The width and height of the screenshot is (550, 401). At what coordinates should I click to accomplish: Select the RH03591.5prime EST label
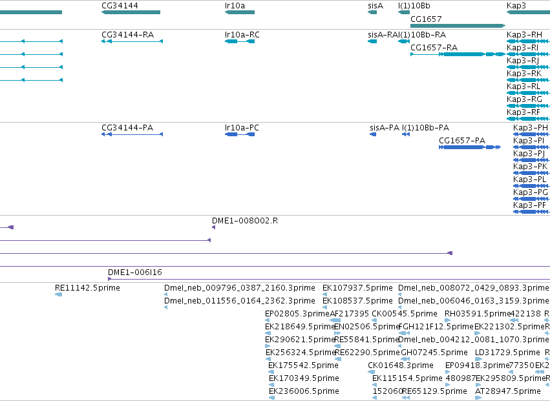tap(478, 314)
